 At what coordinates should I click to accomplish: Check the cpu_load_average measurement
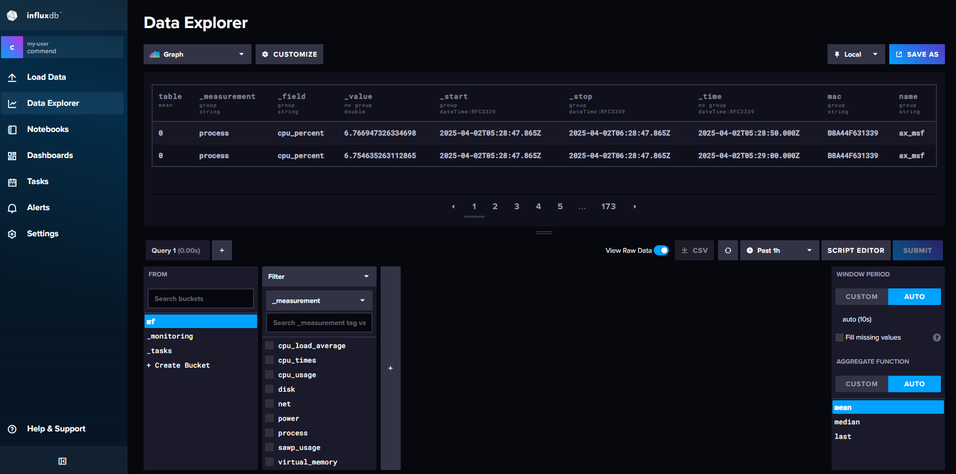(270, 346)
